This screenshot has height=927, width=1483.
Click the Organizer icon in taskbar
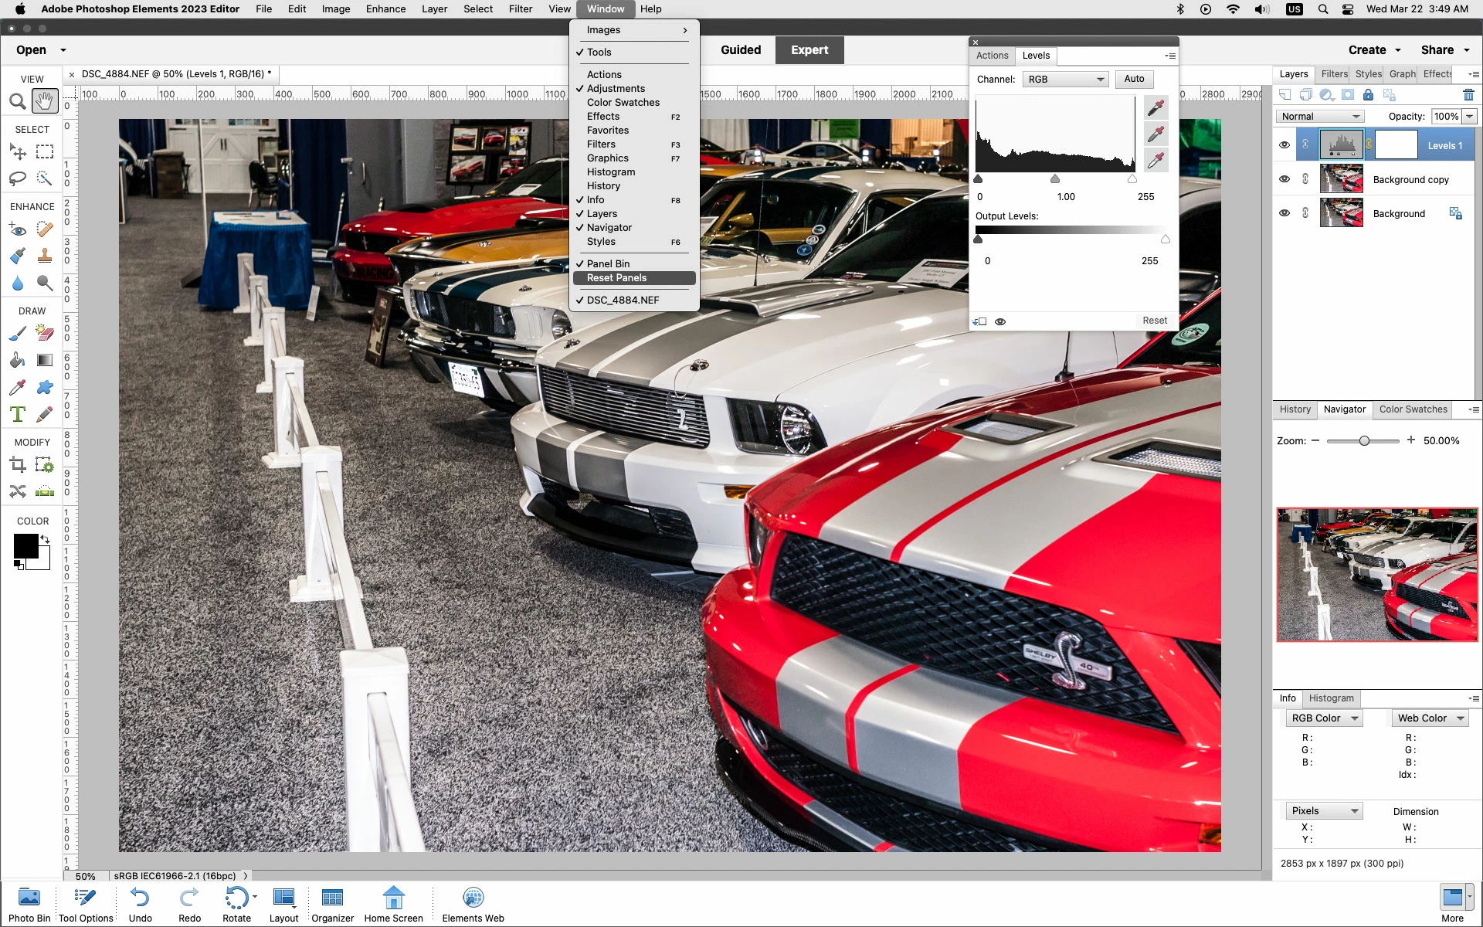pos(332,904)
